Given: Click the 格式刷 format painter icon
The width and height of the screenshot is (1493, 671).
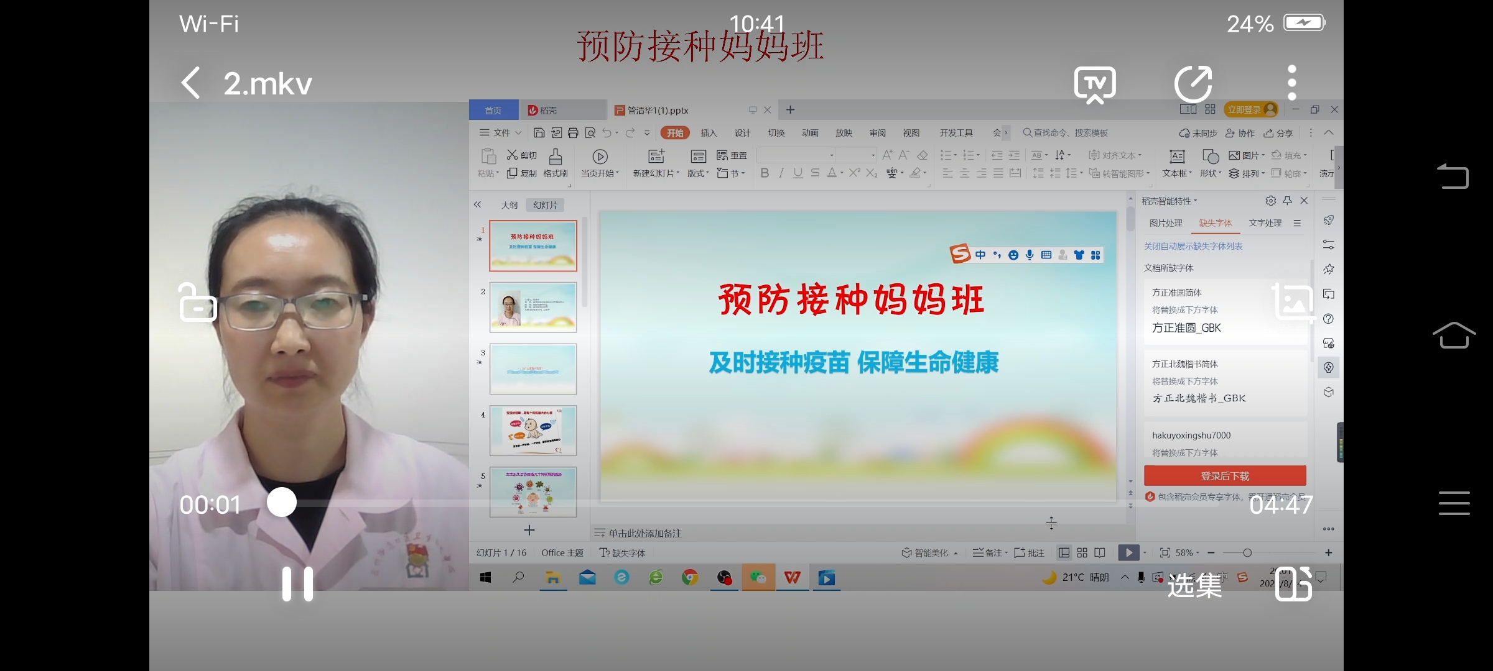Looking at the screenshot, I should click(x=556, y=164).
